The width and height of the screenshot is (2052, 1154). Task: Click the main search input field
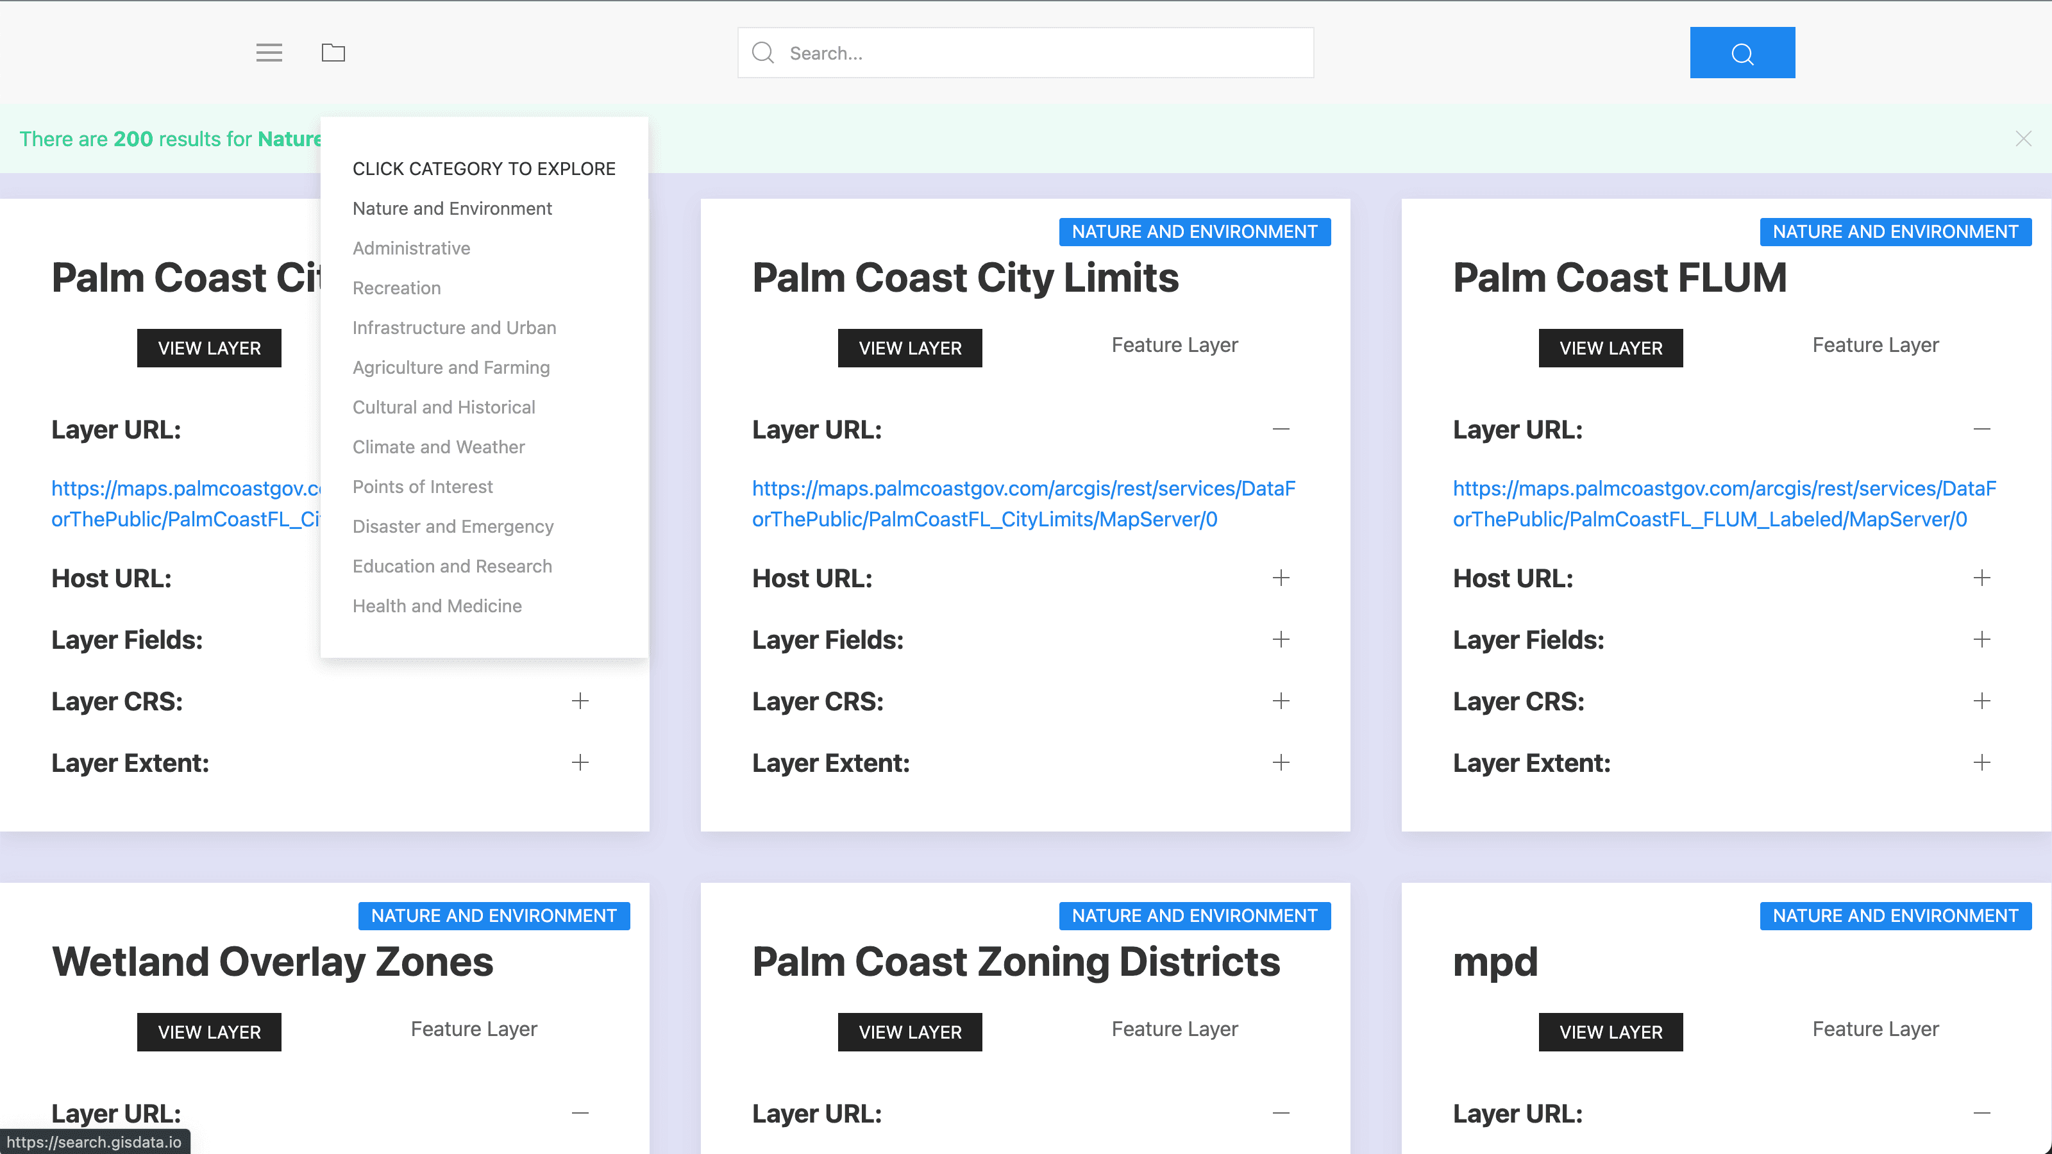pos(1026,52)
